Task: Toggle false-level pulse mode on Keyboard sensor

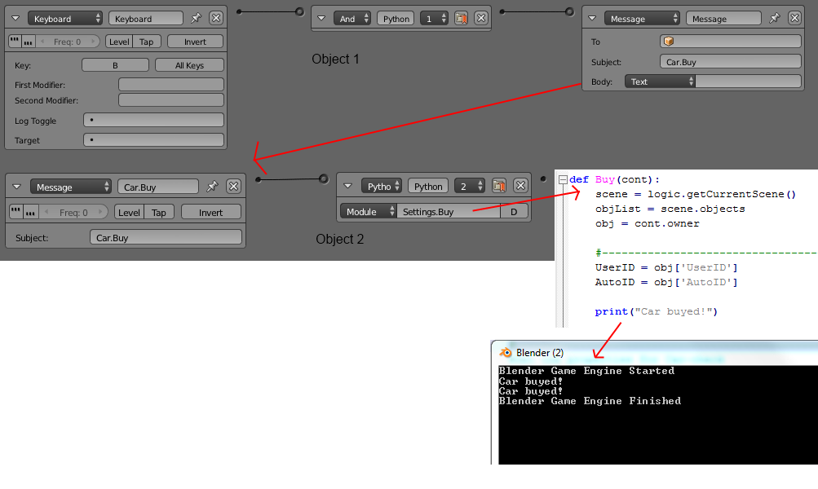Action: tap(29, 42)
